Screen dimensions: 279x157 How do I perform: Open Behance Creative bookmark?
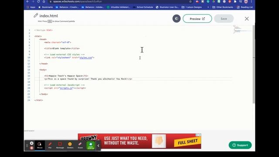[67, 7]
